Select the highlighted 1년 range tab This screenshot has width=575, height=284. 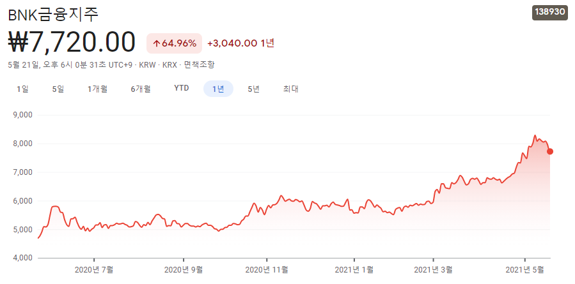[x=218, y=89]
